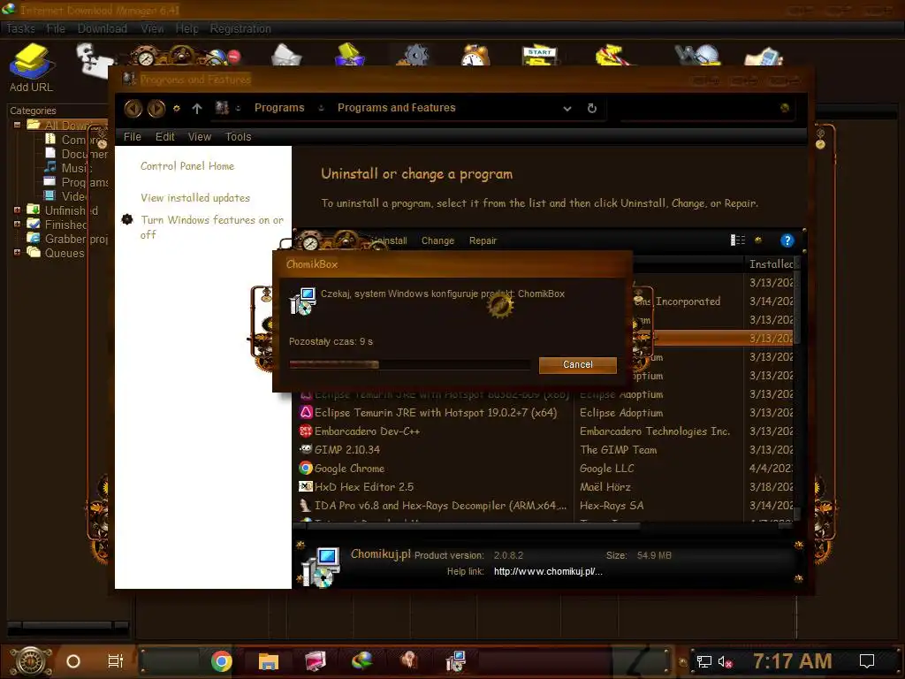Open the Start button on the taskbar

point(31,661)
